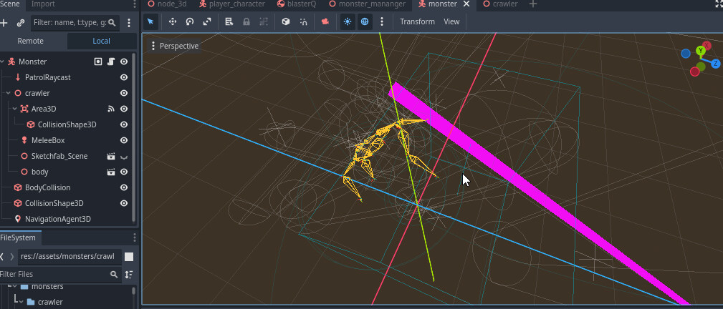Toggle preview environment globe icon
723x309 pixels.
tap(365, 21)
